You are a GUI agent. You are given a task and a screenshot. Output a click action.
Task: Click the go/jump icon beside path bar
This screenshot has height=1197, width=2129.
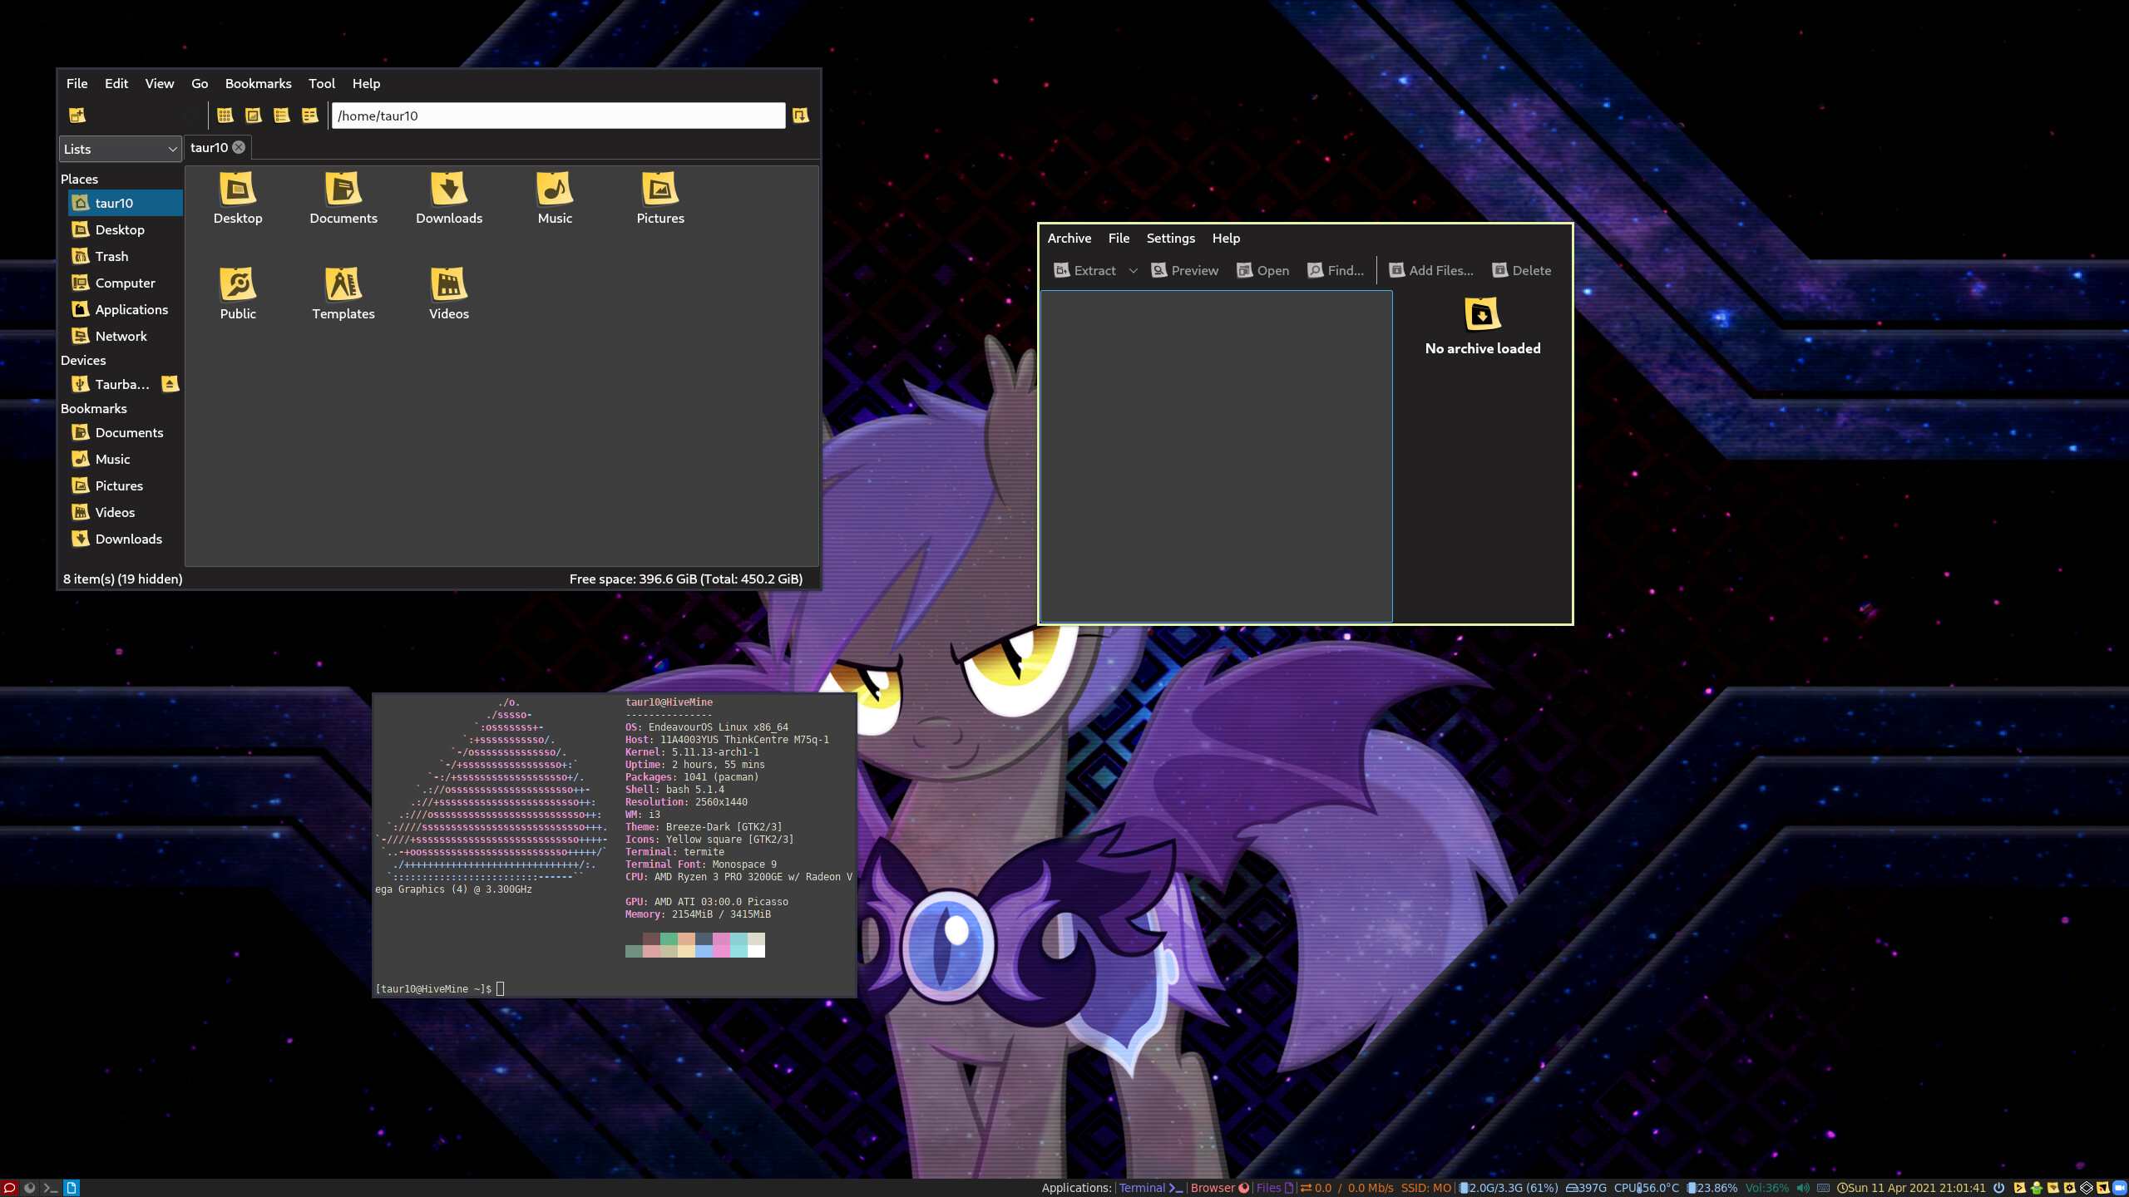pyautogui.click(x=800, y=116)
